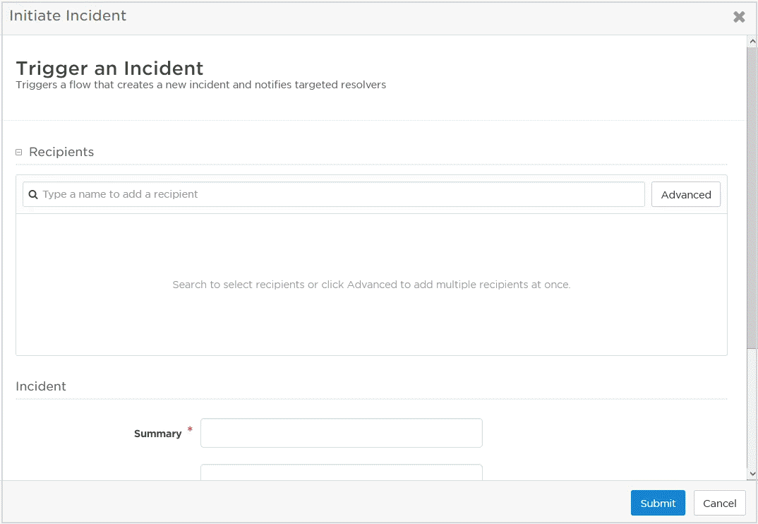This screenshot has width=758, height=524.
Task: Click the Trigger an Incident heading
Action: coord(109,69)
